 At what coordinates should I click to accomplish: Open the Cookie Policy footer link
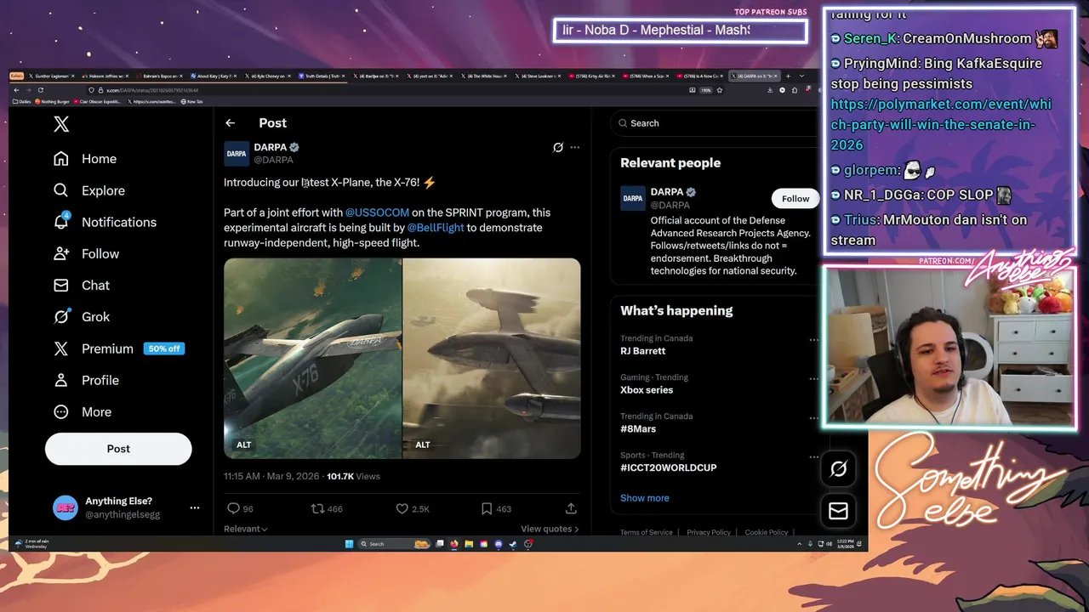767,532
